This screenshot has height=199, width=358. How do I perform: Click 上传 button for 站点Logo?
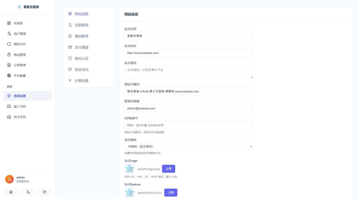[x=169, y=169]
